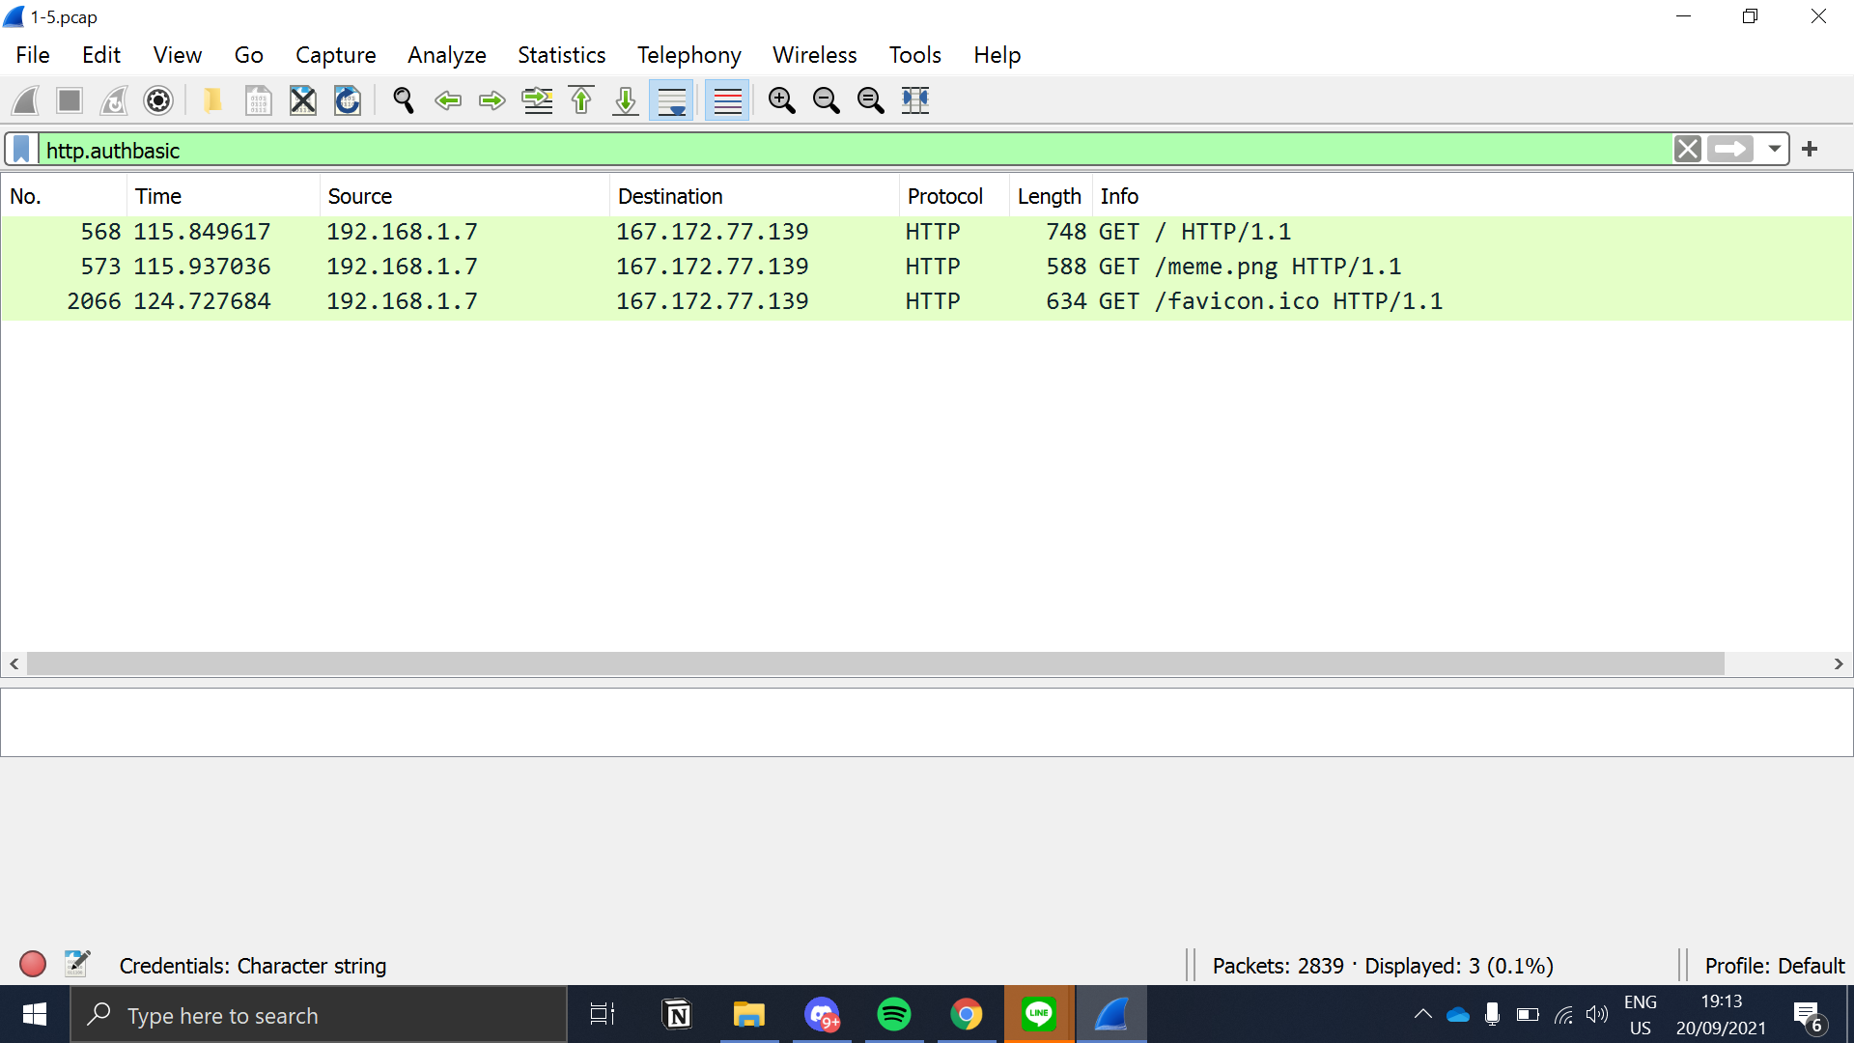Image resolution: width=1854 pixels, height=1043 pixels.
Task: Click the filter arrow navigation dropdown
Action: click(x=1774, y=149)
